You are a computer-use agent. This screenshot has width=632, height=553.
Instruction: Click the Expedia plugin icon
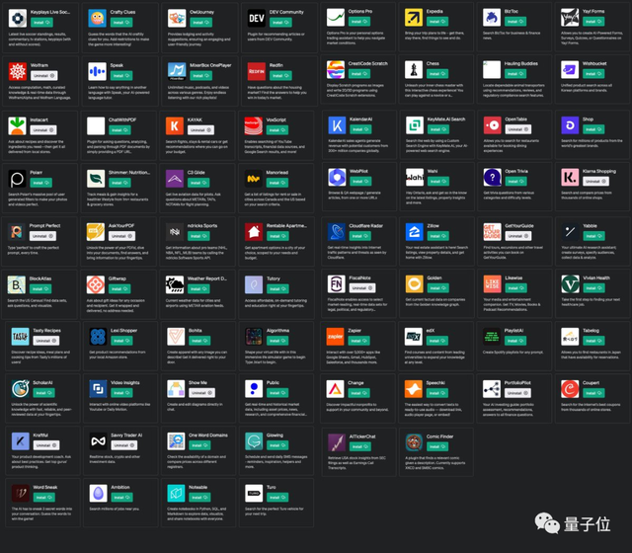[x=414, y=17]
